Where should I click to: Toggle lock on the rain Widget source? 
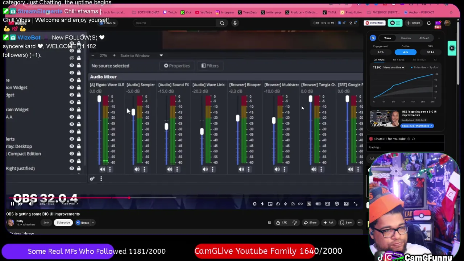(x=79, y=109)
